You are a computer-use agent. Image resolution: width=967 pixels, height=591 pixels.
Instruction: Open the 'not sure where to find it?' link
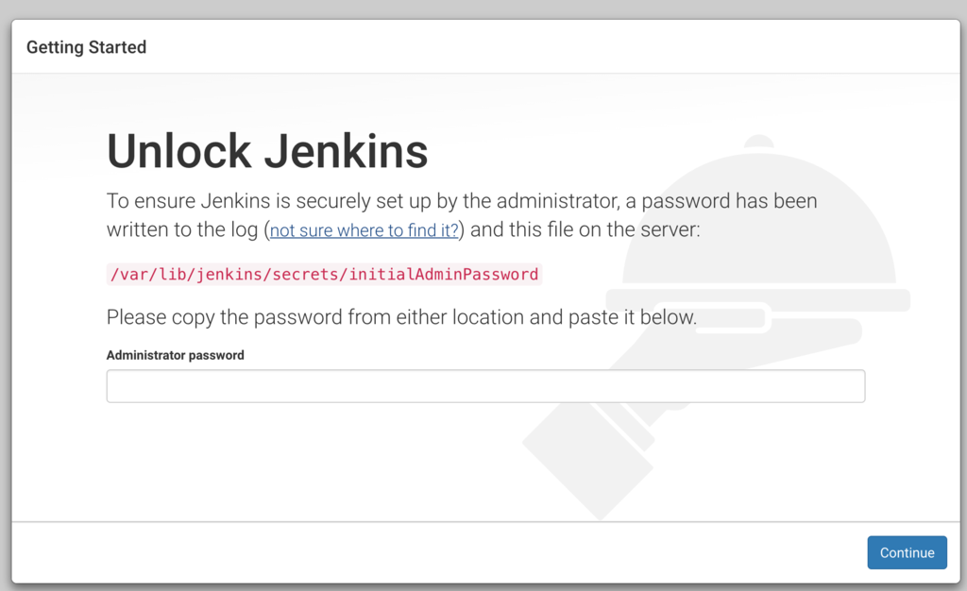tap(364, 229)
